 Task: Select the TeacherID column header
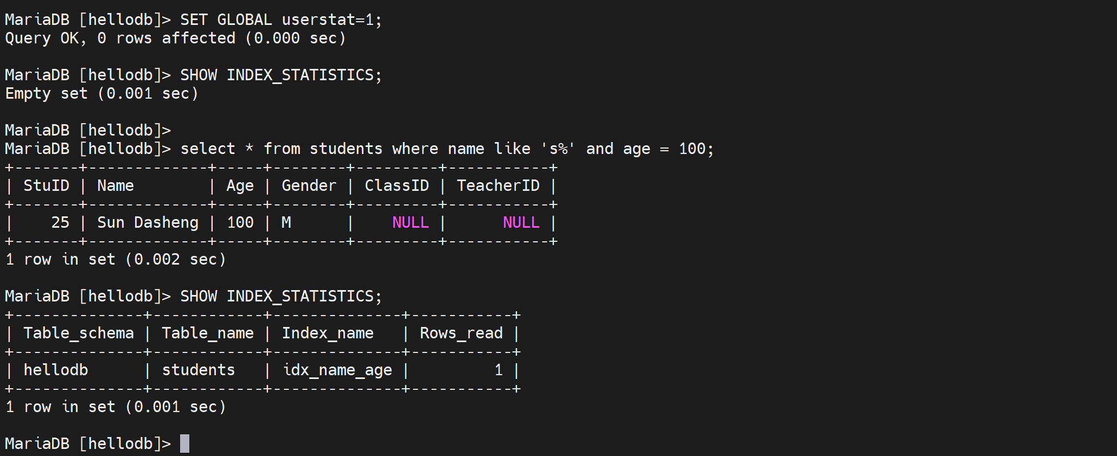[x=498, y=186]
